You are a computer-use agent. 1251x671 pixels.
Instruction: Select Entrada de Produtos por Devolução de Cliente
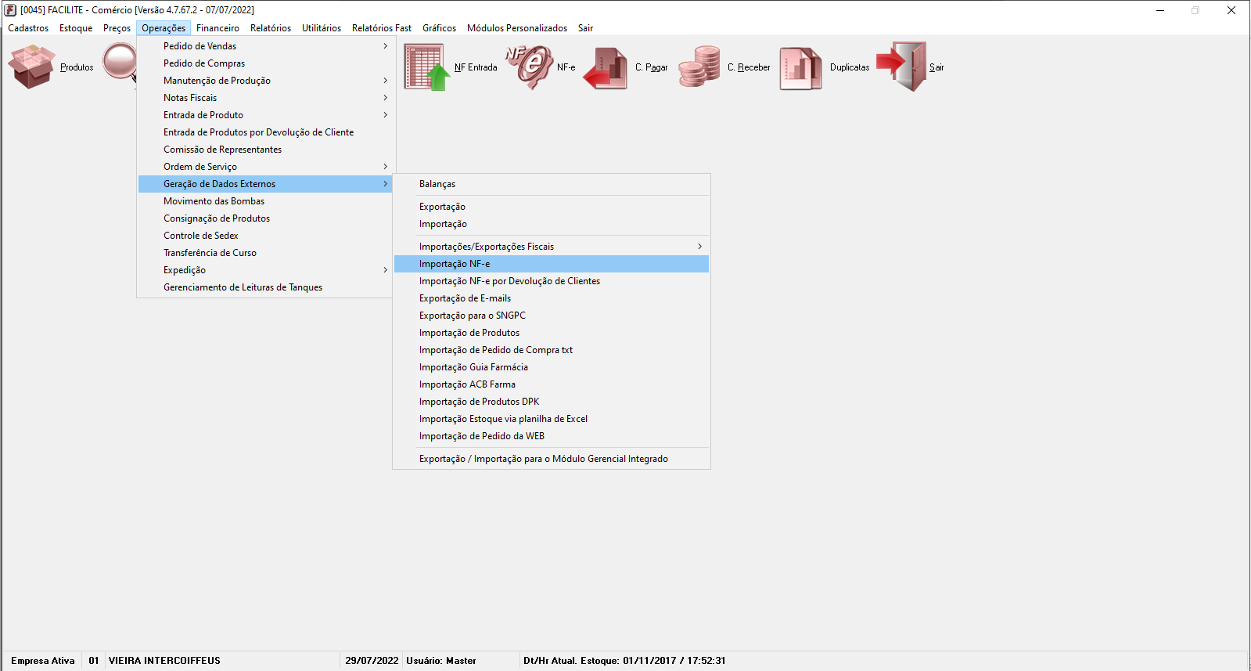[265, 132]
